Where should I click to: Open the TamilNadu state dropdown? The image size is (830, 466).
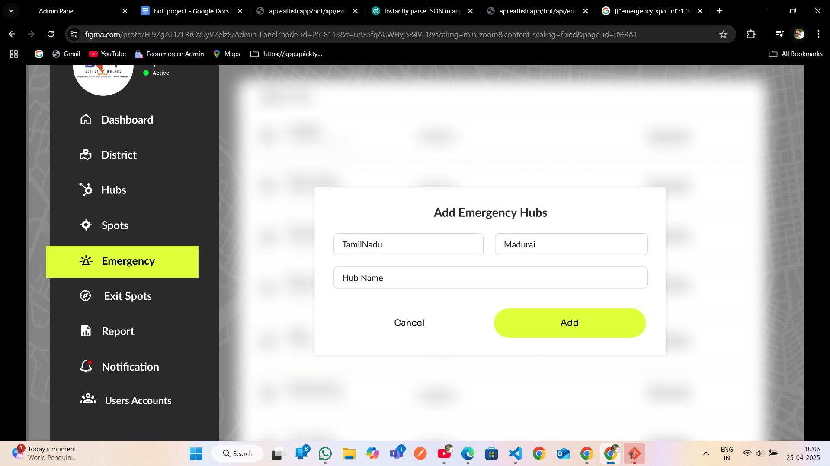(x=408, y=244)
